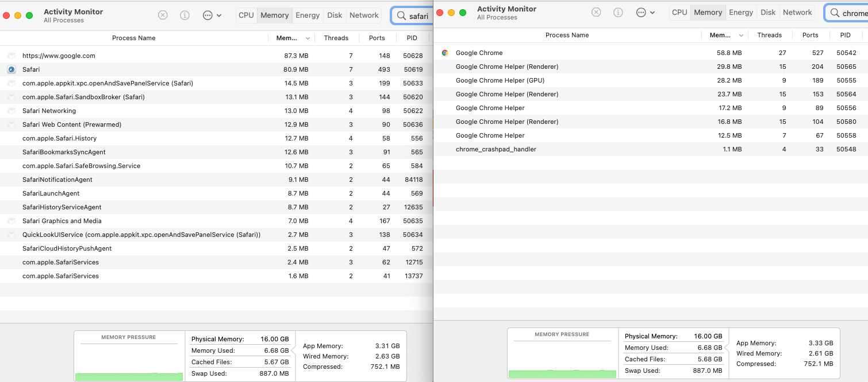The image size is (868, 382).
Task: Switch to Network tab in right window
Action: tap(797, 13)
